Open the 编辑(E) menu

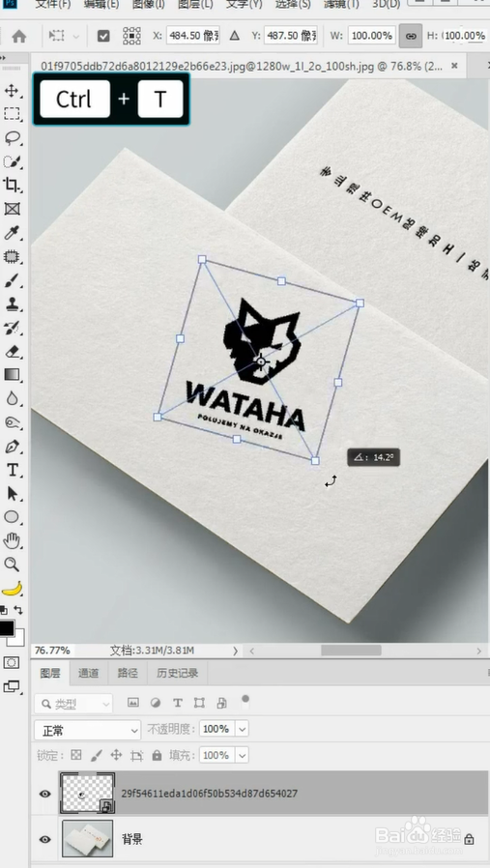coord(101,5)
